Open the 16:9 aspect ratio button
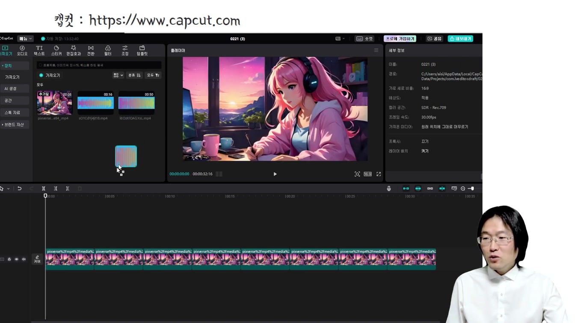This screenshot has width=575, height=323. pyautogui.click(x=368, y=174)
